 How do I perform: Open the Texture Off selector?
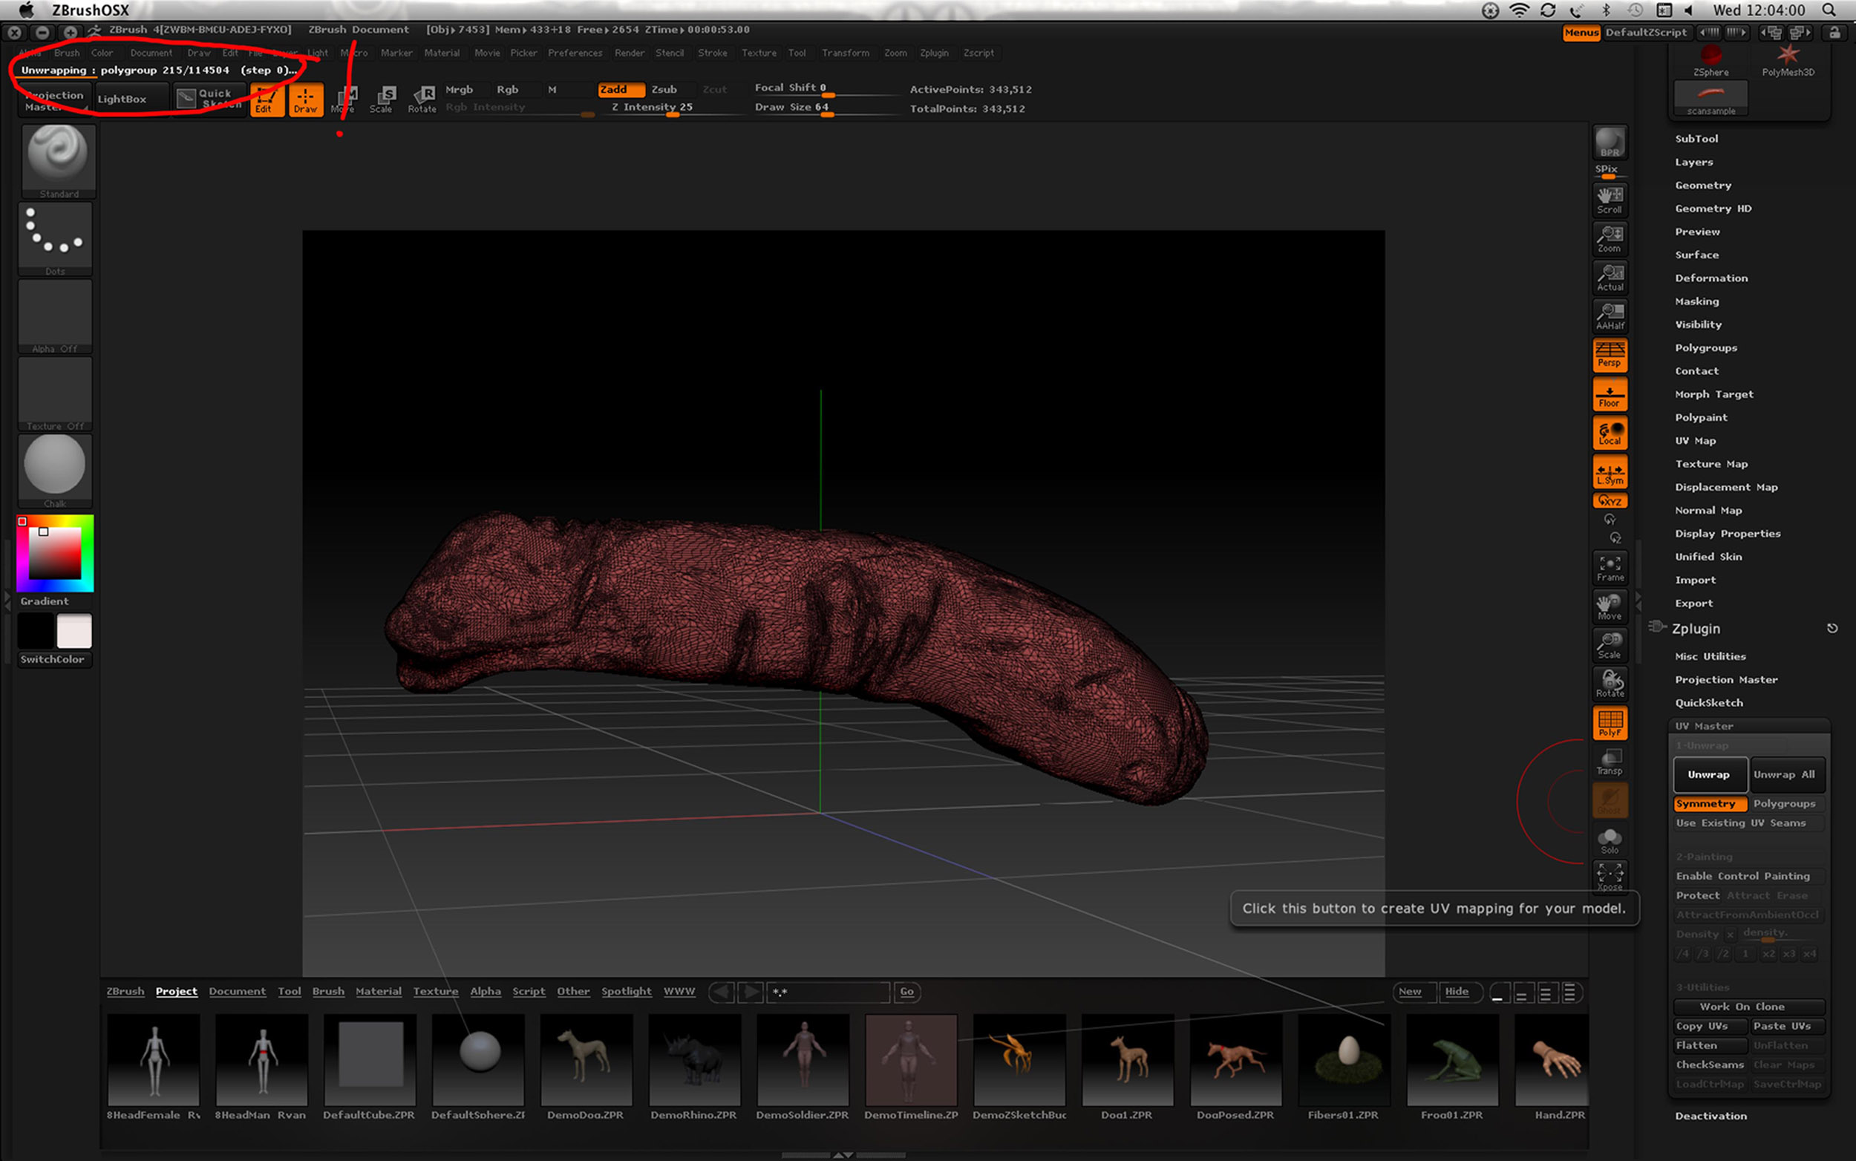(55, 394)
